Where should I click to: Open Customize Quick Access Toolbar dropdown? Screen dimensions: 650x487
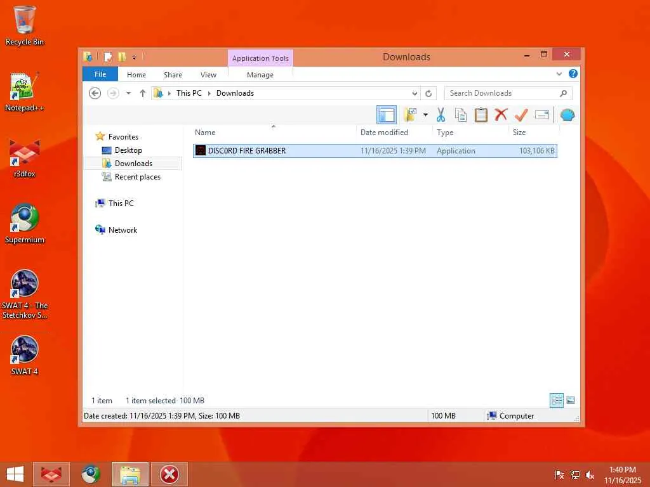coord(134,57)
